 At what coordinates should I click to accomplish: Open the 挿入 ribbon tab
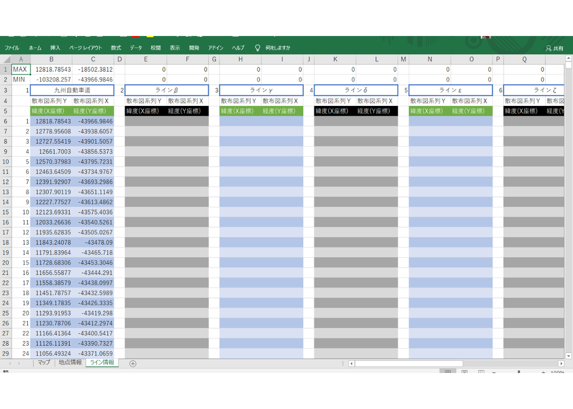point(55,48)
